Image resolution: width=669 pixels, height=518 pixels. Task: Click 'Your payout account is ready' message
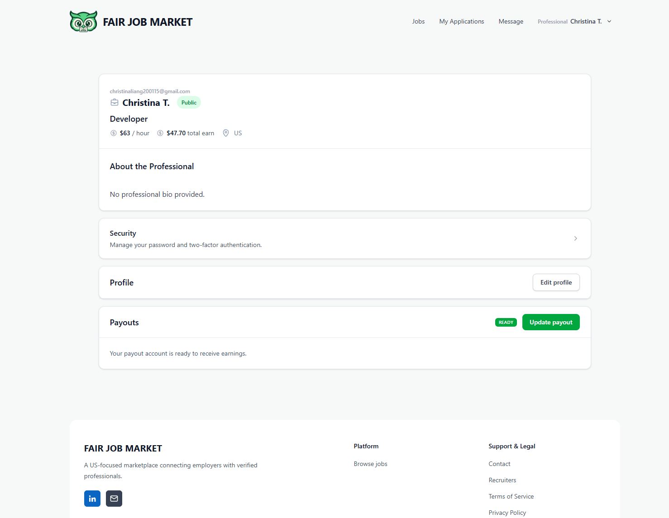coord(178,353)
